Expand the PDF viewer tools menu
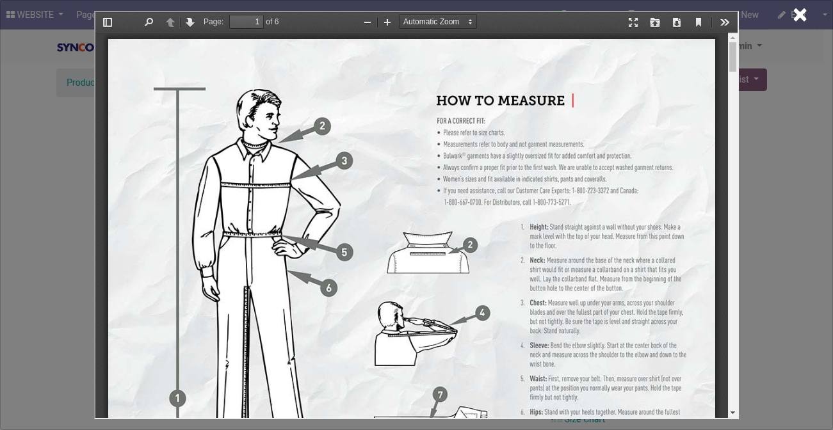Screen dimensions: 833x430 [725, 22]
